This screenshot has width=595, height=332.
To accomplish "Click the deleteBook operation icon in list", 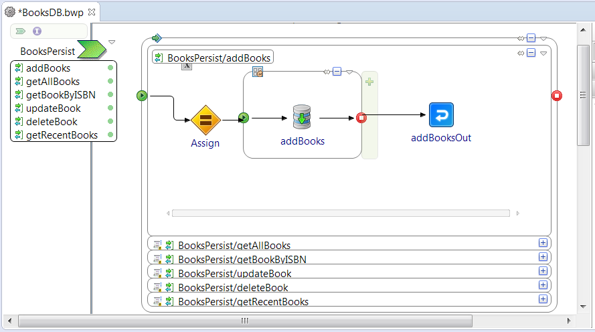I will [19, 121].
